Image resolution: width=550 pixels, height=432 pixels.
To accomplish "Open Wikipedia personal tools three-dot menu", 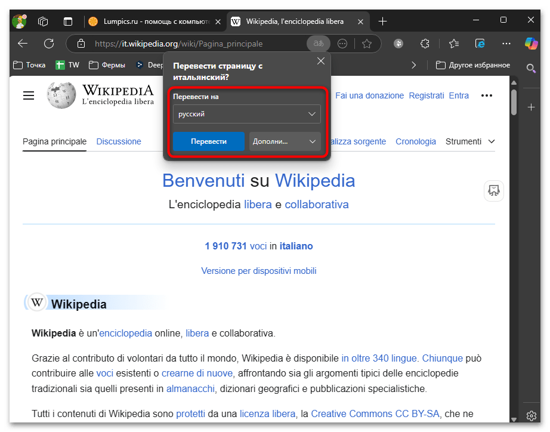I will [487, 95].
